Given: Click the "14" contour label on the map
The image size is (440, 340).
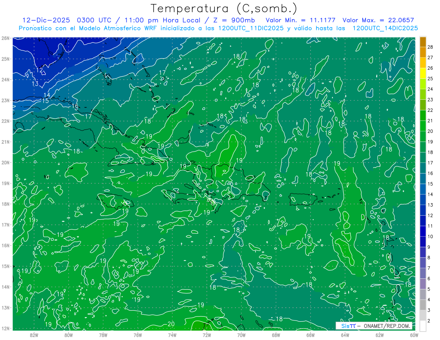Looking at the screenshot, I should point(47,95).
